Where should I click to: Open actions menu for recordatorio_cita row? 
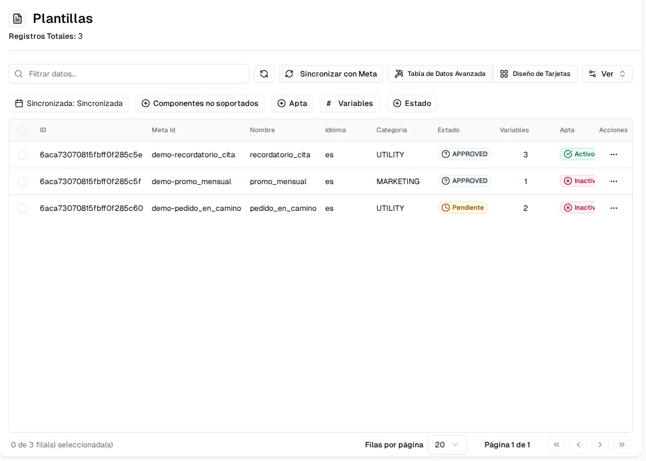click(x=613, y=155)
